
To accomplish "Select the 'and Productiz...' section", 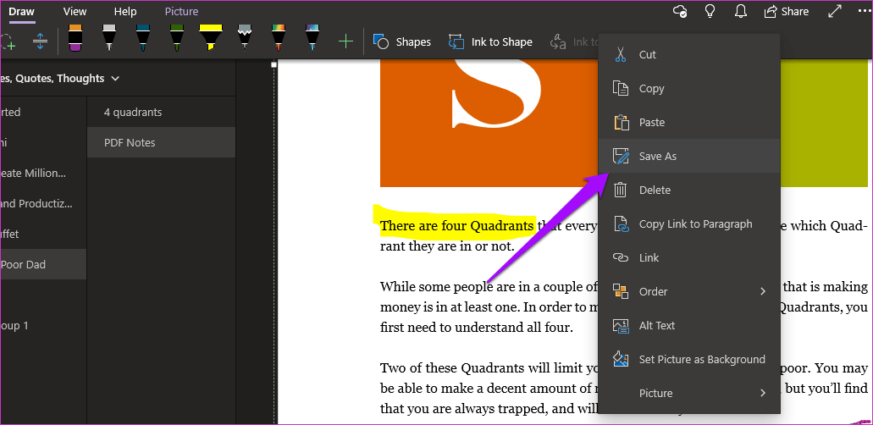I will click(x=43, y=203).
